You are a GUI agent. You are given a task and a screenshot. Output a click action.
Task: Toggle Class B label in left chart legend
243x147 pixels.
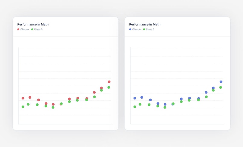pos(38,29)
